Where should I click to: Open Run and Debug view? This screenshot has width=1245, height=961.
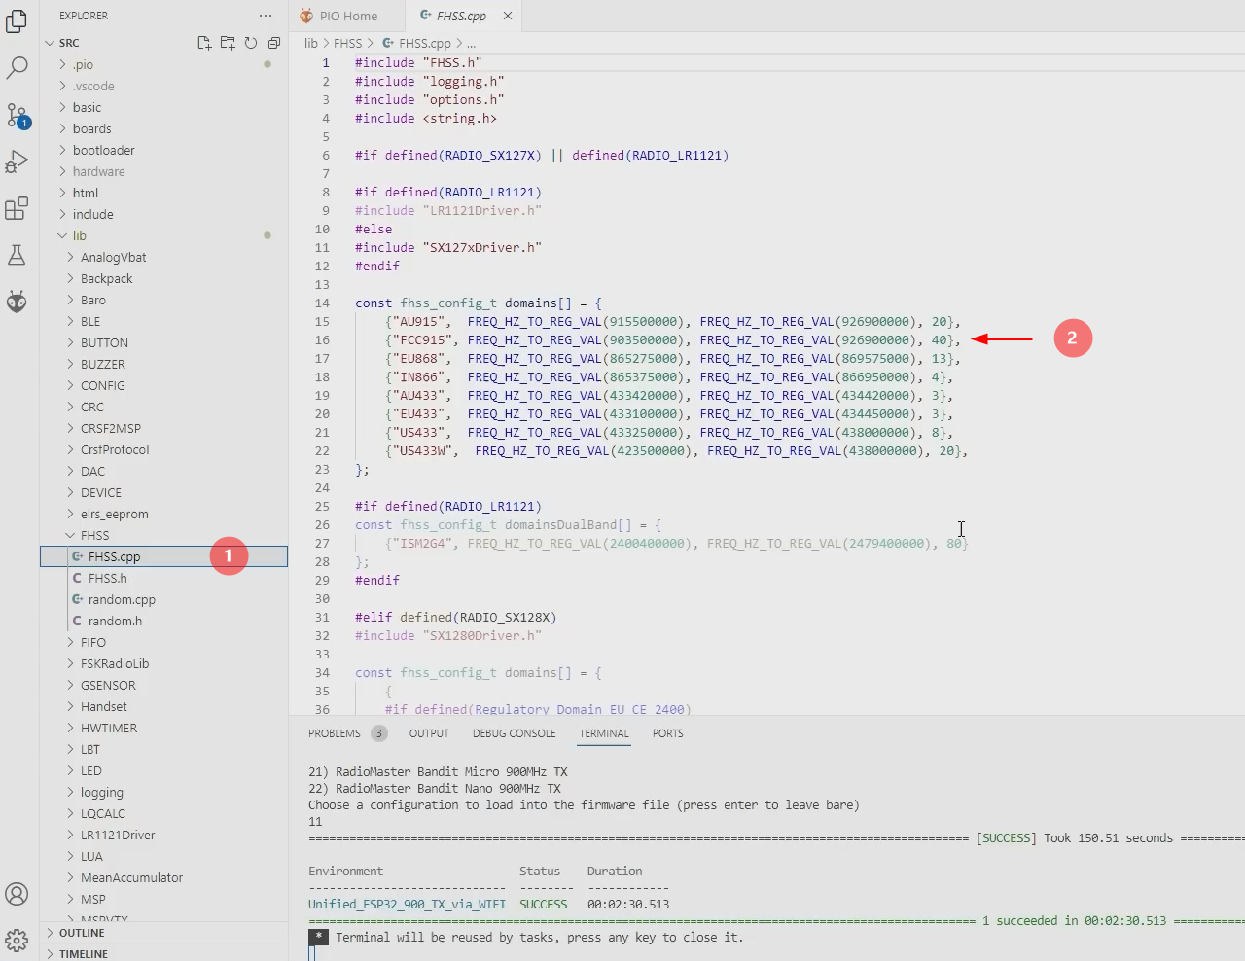tap(18, 161)
